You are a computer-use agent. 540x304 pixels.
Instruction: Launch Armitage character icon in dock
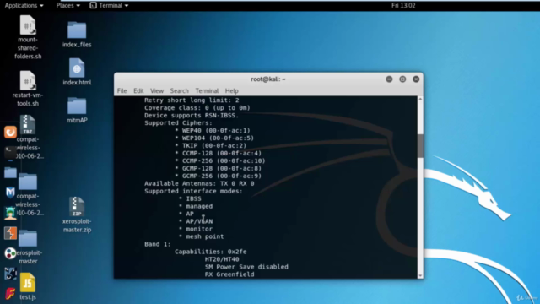[10, 213]
